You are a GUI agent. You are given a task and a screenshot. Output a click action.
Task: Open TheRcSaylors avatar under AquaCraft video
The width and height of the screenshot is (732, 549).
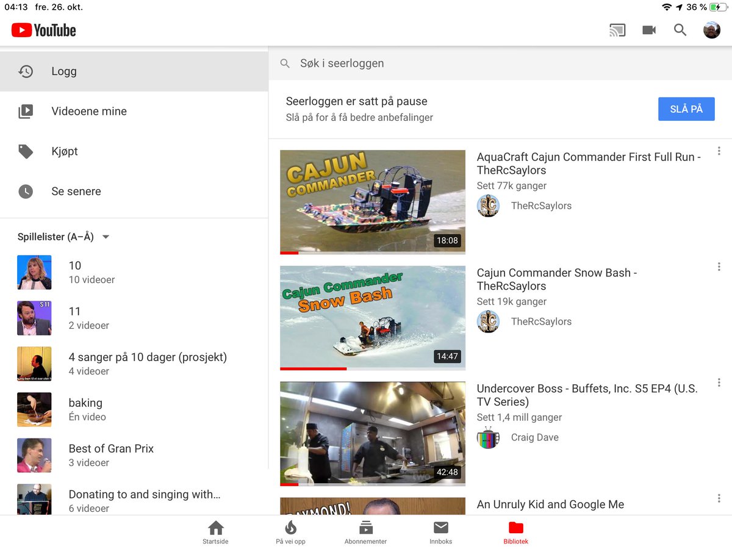[x=488, y=206]
